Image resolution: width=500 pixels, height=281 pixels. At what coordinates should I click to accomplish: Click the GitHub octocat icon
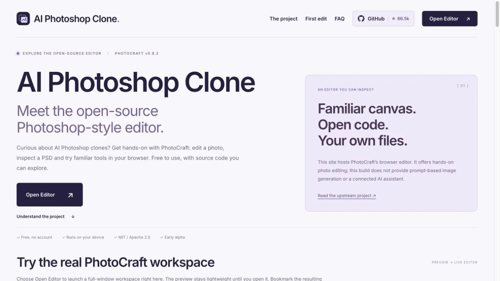pyautogui.click(x=361, y=19)
